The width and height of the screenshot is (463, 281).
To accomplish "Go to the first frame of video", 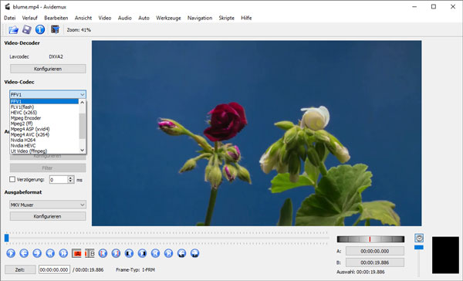I will pyautogui.click(x=155, y=253).
